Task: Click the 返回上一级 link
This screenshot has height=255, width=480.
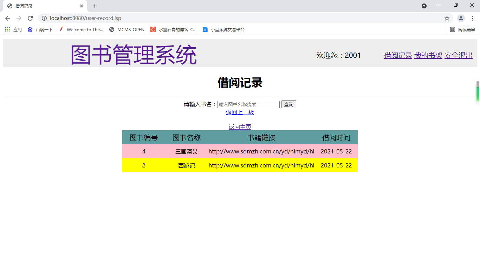Action: coord(240,112)
